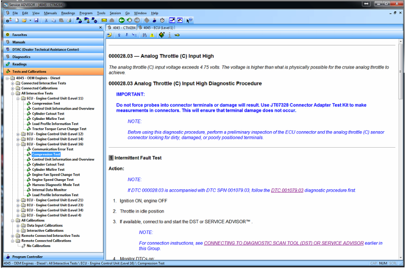The height and width of the screenshot is (268, 405).
Task: Click the yellow envelope message icon
Action: point(104,20)
